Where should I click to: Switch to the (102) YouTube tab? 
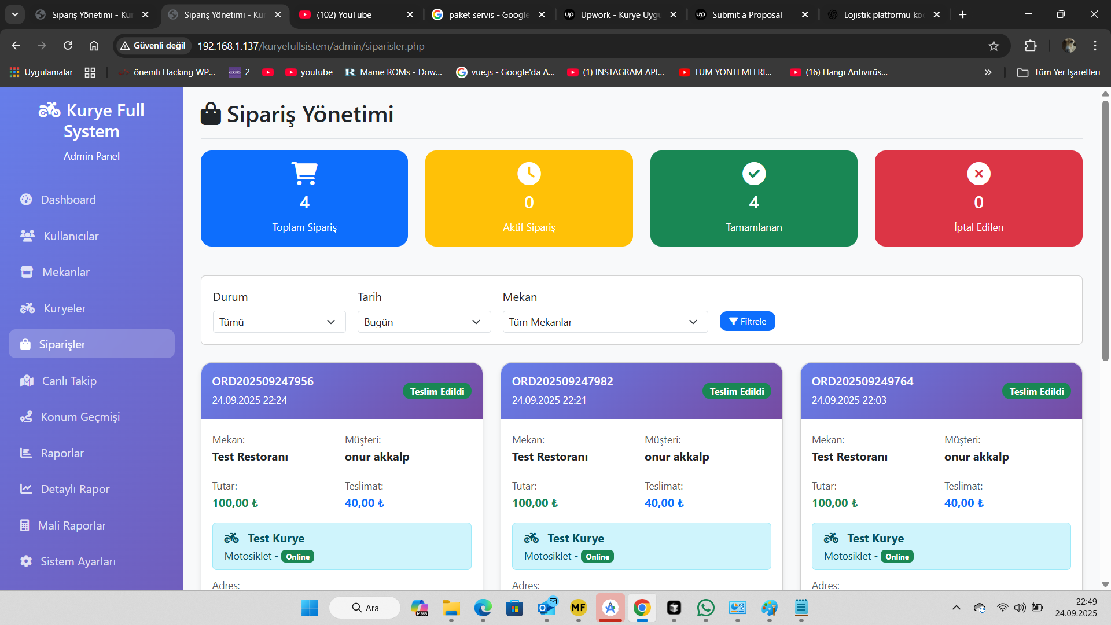point(344,14)
